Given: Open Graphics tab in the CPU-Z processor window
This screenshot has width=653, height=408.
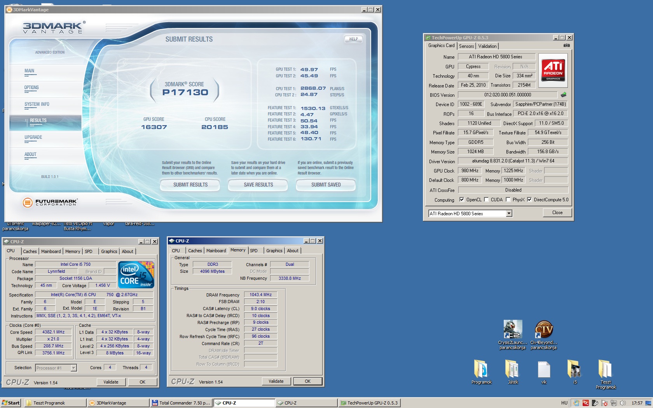Looking at the screenshot, I should click(109, 251).
